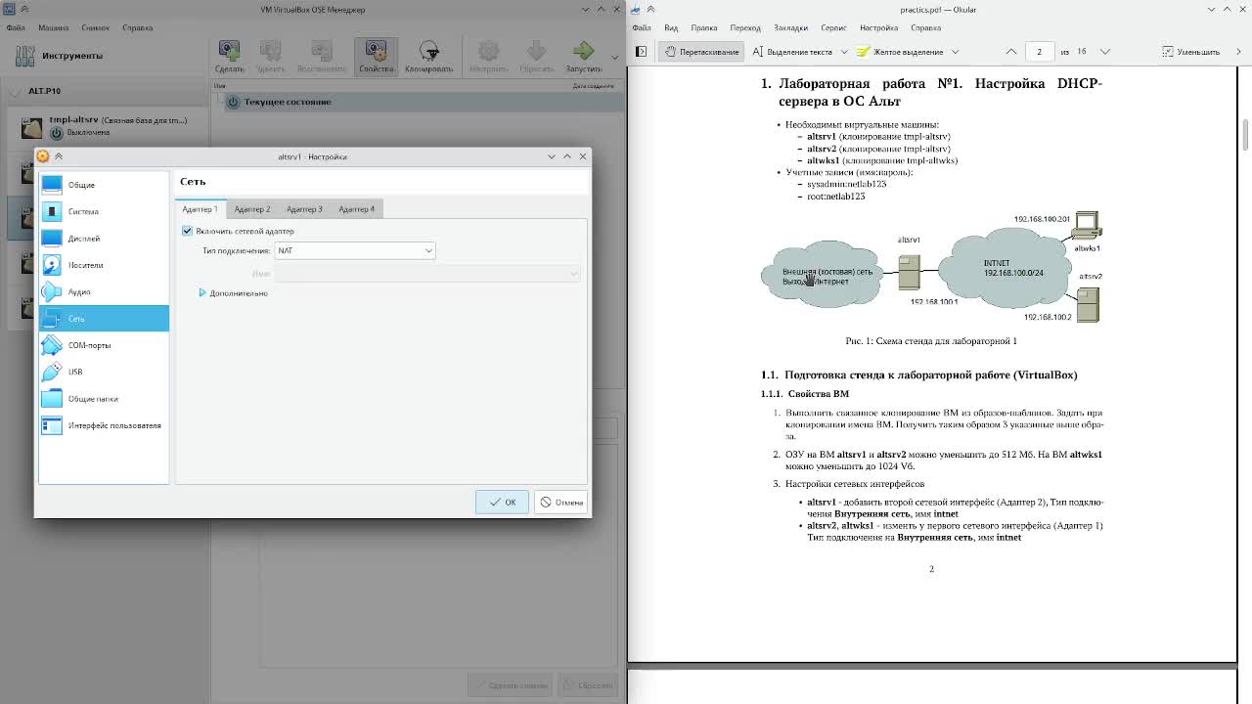Open the COM-порты settings category
This screenshot has width=1252, height=704.
tap(104, 345)
